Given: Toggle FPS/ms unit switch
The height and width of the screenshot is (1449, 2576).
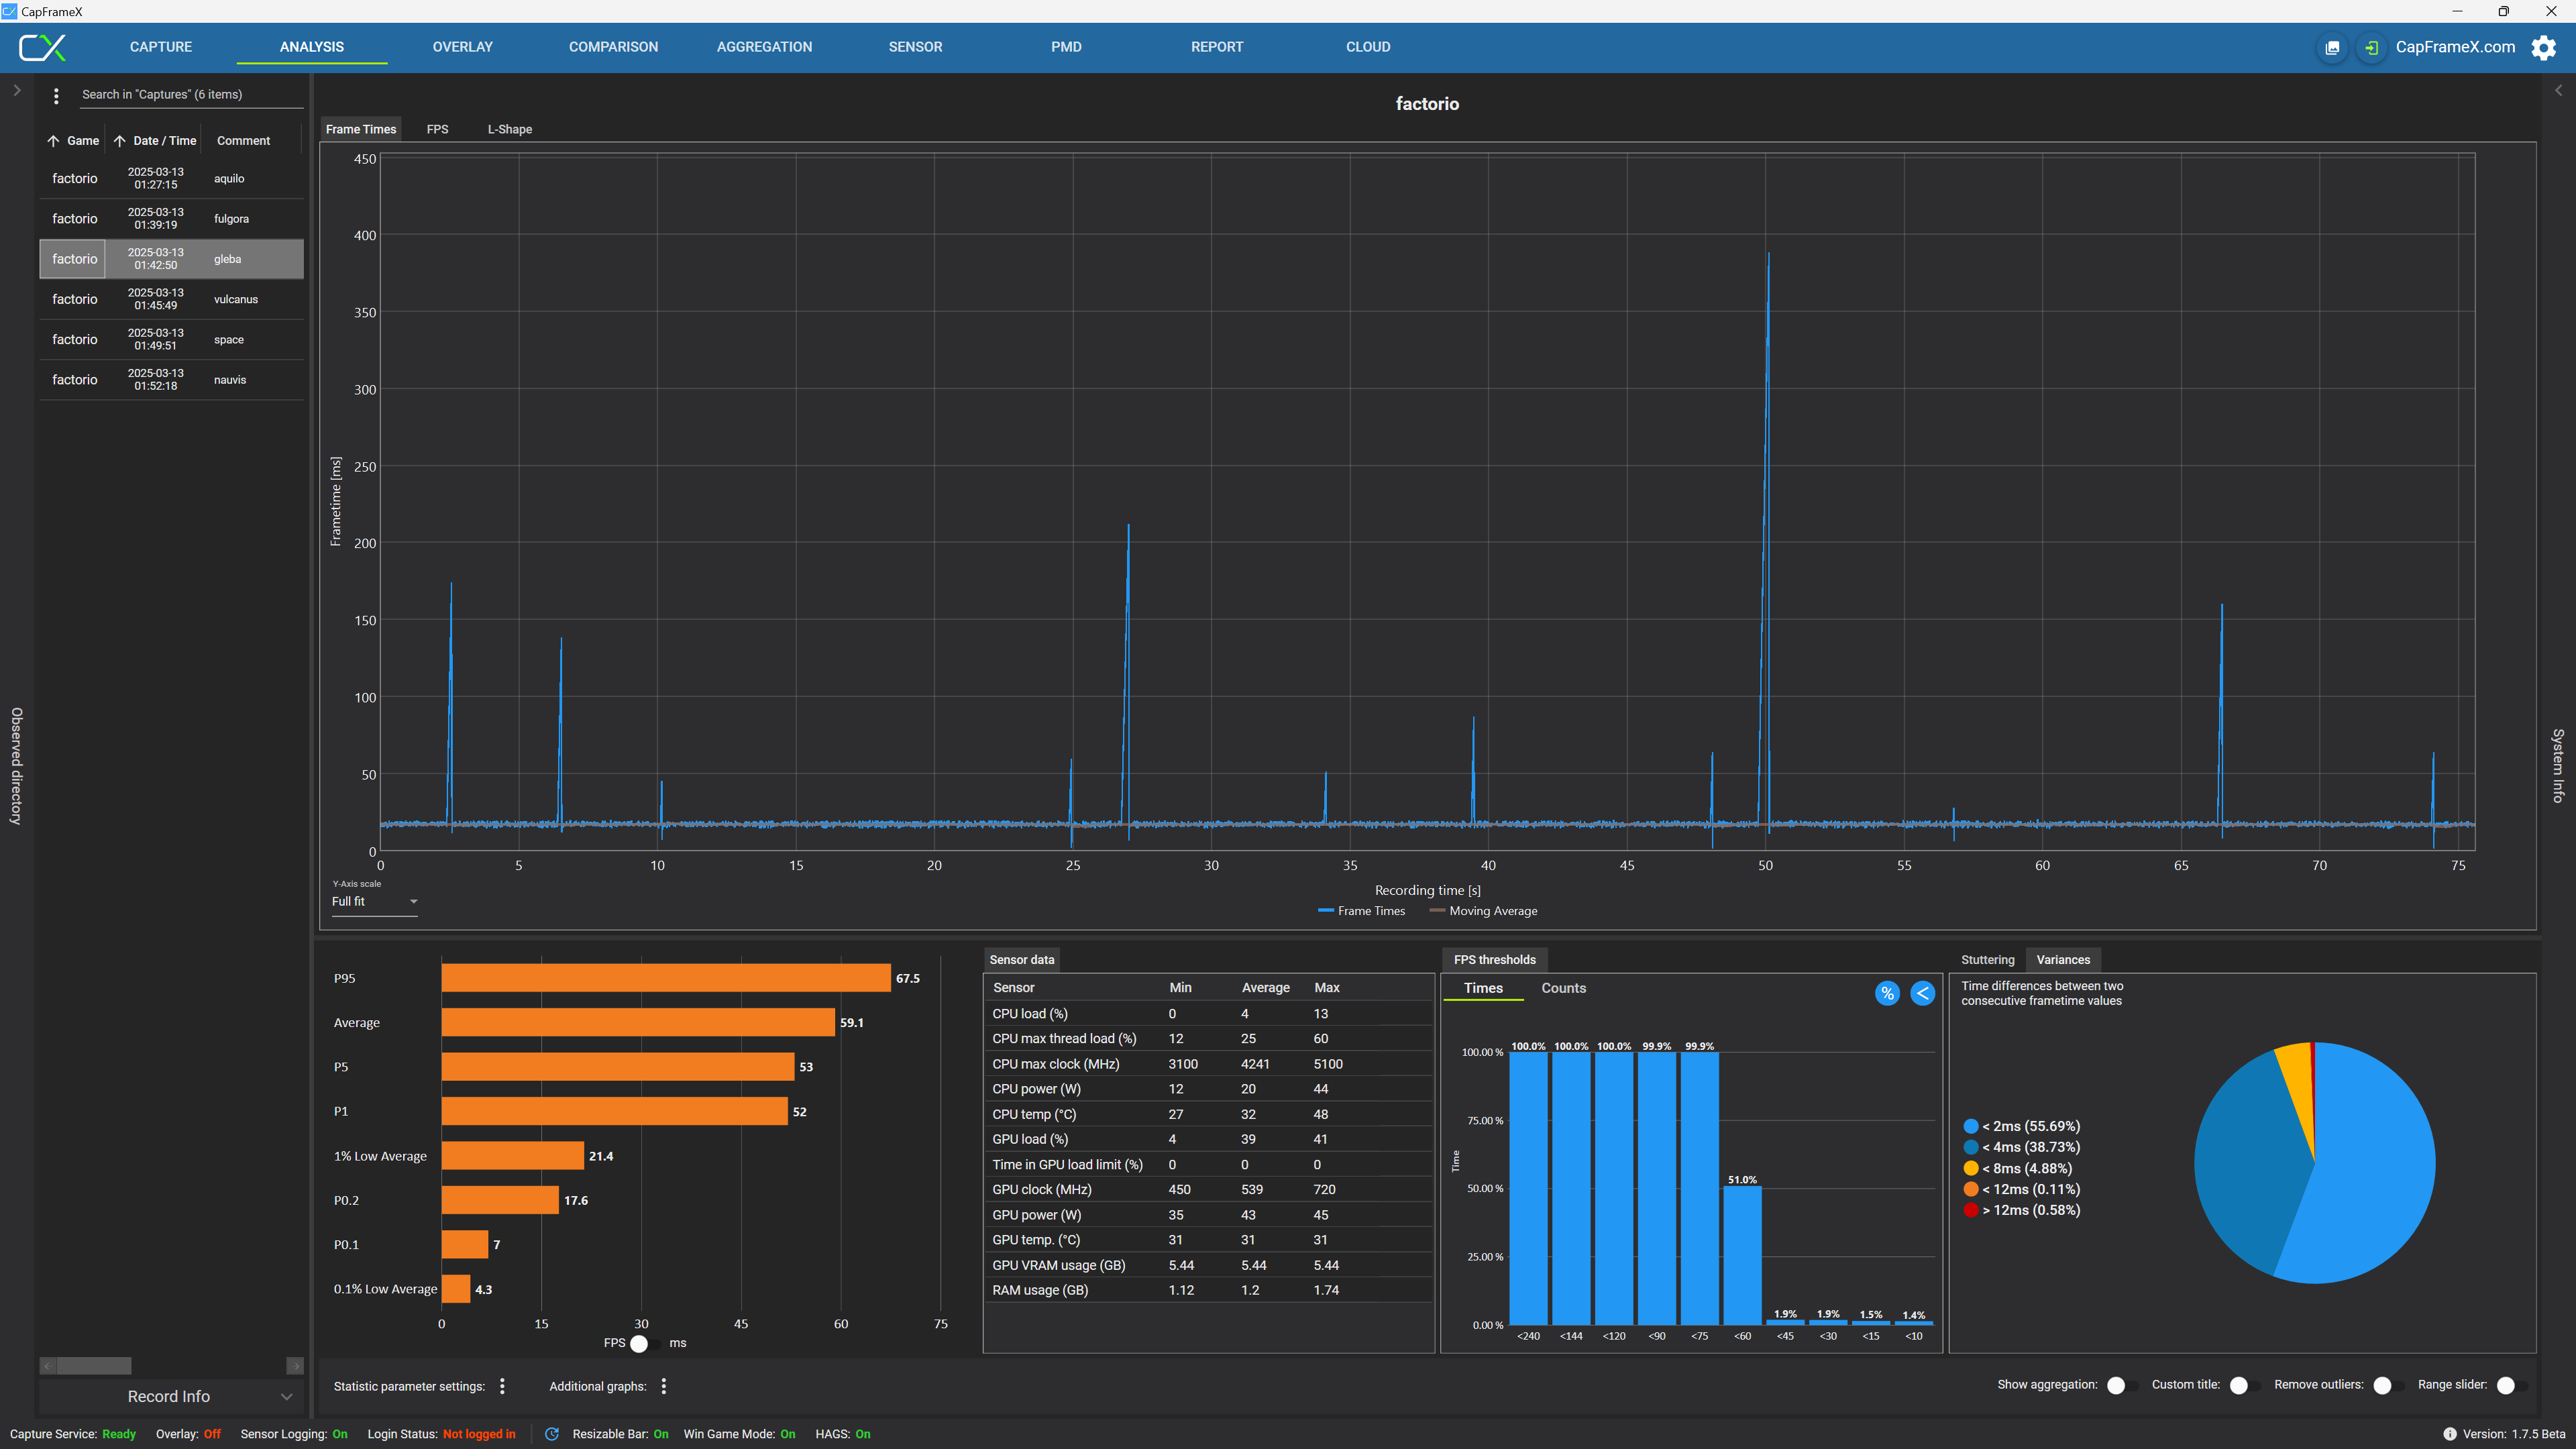Looking at the screenshot, I should click(x=645, y=1343).
